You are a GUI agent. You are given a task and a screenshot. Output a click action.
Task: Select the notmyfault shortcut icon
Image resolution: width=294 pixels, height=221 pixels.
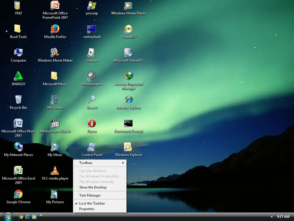click(x=92, y=29)
